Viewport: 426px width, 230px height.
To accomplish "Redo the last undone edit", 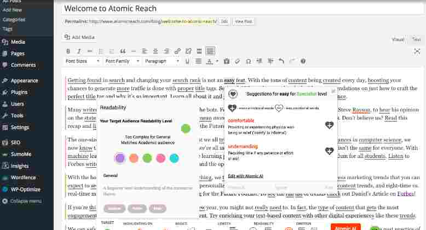I will 292,61.
